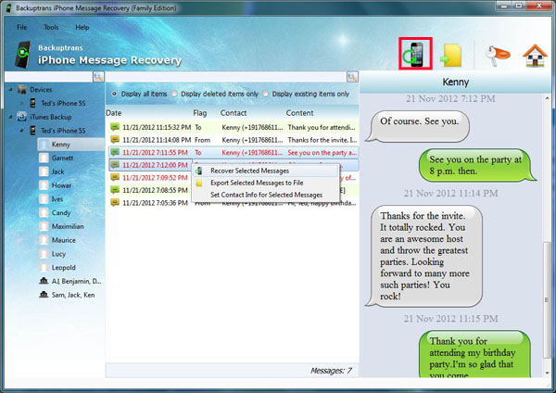Click the group icon beside A.J, Benjamin
This screenshot has height=393, width=556.
click(44, 281)
